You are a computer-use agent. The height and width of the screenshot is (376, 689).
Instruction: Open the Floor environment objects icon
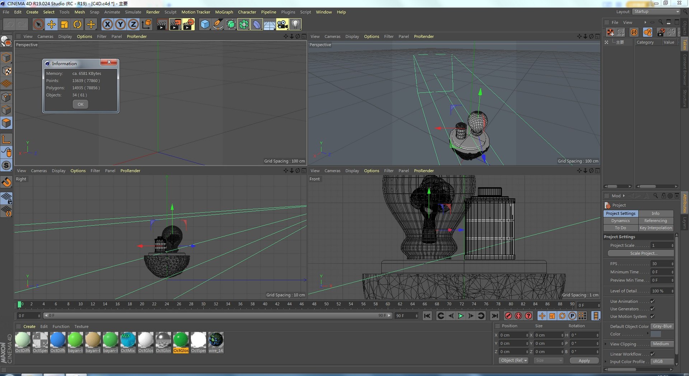tap(269, 24)
